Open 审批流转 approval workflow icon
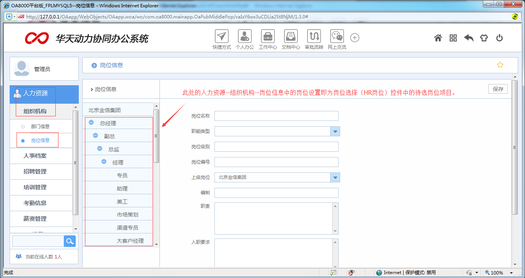The height and width of the screenshot is (278, 525). pyautogui.click(x=314, y=37)
